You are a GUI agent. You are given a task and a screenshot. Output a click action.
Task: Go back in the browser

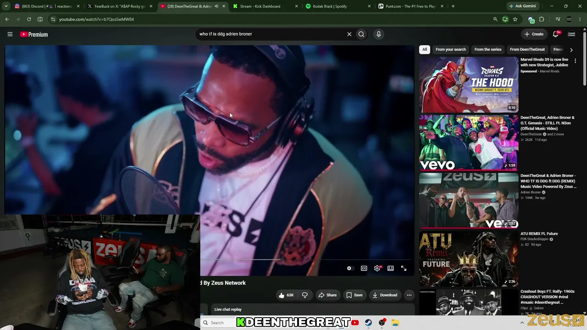click(7, 19)
